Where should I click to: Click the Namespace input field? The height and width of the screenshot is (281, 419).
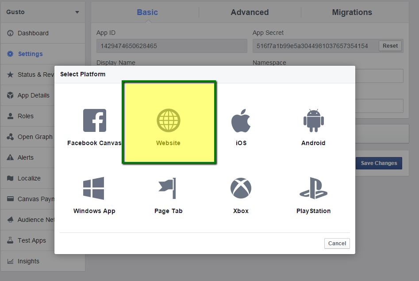click(x=379, y=76)
